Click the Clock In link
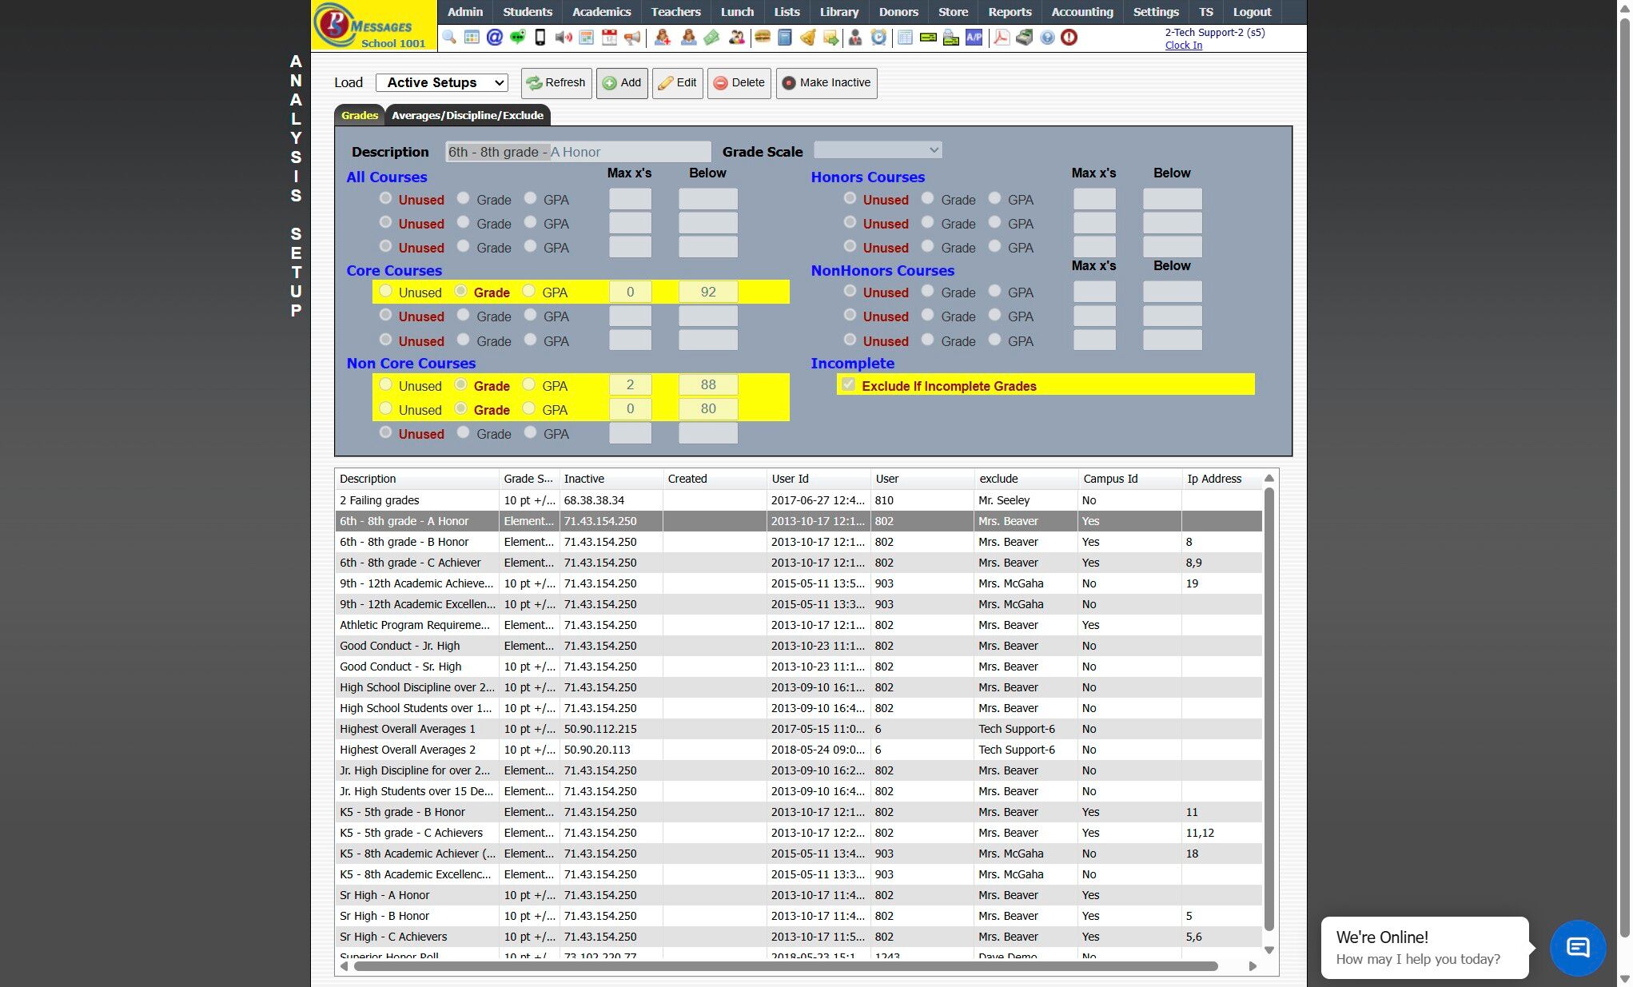 tap(1183, 46)
